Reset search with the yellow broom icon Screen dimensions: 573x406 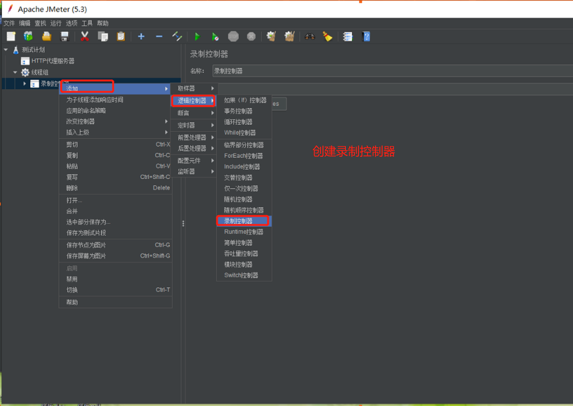(x=327, y=36)
